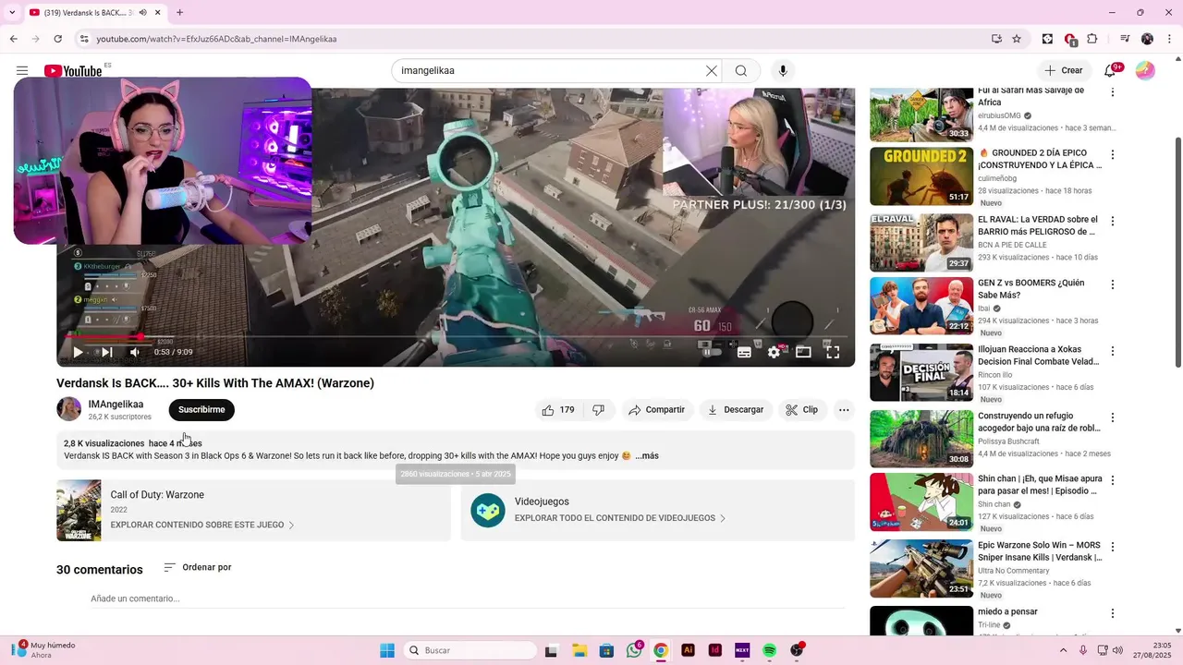Open the IMAngelikaa channel avatar
1183x665 pixels.
point(69,409)
